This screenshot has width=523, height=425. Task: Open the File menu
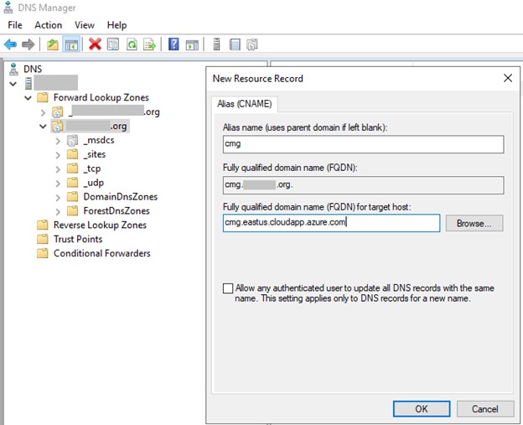[x=15, y=25]
